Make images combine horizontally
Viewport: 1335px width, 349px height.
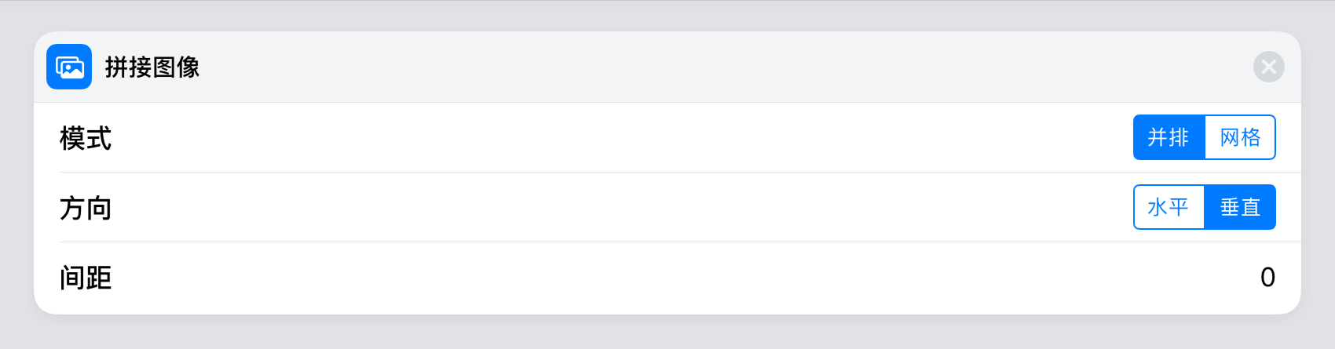[x=1169, y=207]
